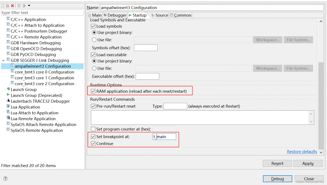Start debugging with the Debug button
This screenshot has width=327, height=185.
click(277, 179)
